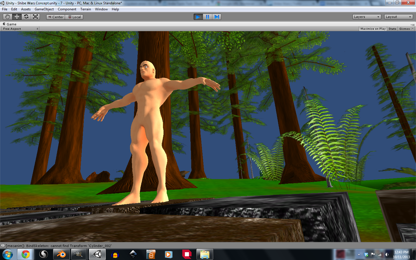Open the Assets menu

coord(26,9)
